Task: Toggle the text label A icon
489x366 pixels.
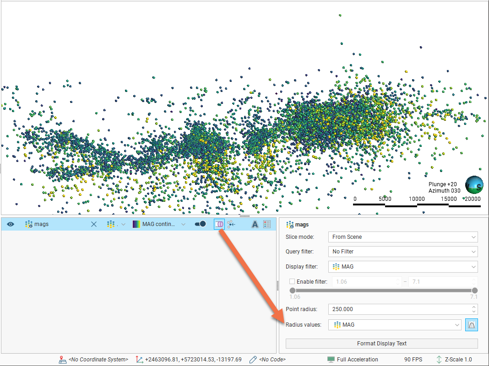Action: click(x=255, y=224)
